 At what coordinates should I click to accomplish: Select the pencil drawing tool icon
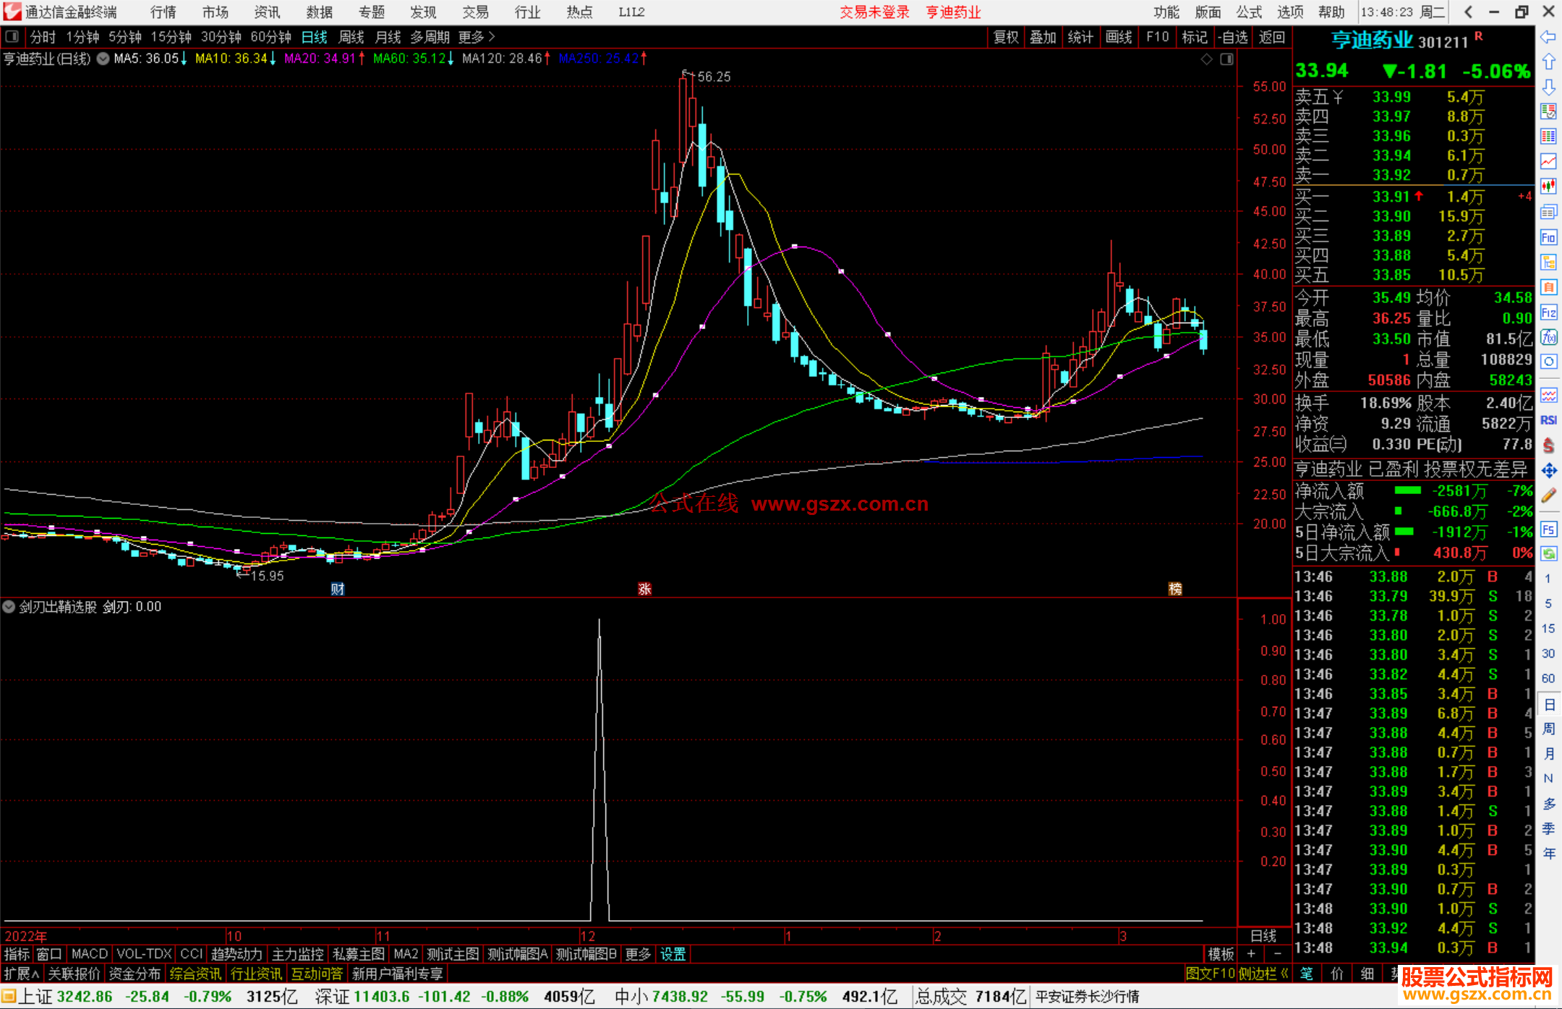pos(1548,495)
